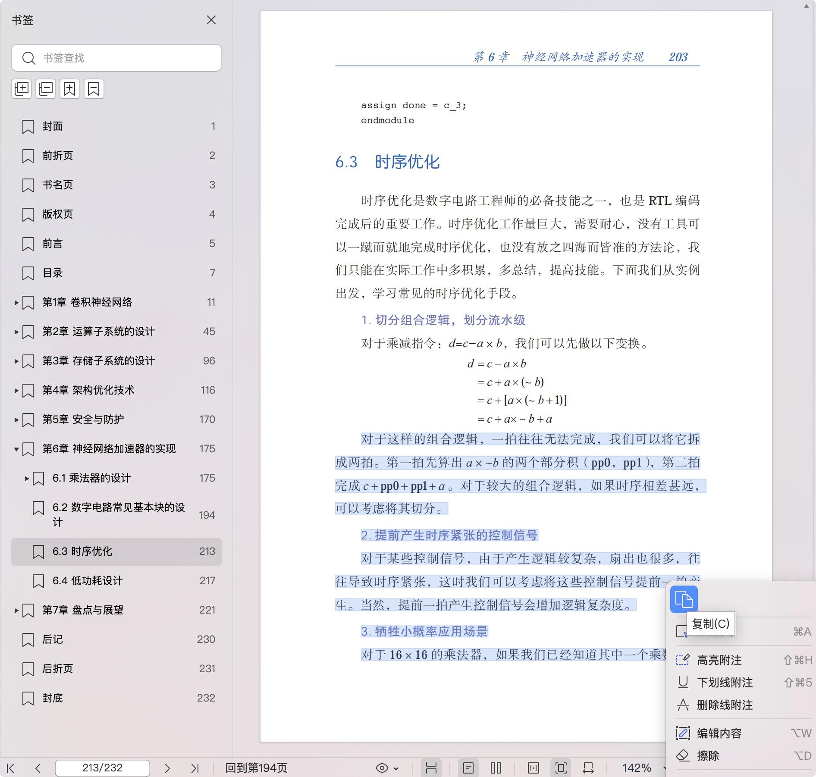Close the 书签 bookmarks panel
This screenshot has height=777, width=816.
pyautogui.click(x=211, y=20)
